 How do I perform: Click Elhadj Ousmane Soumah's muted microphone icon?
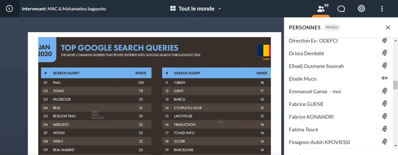384,66
